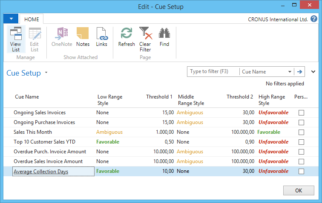322x203 pixels.
Task: Click the Type to filter input box
Action: [x=213, y=72]
